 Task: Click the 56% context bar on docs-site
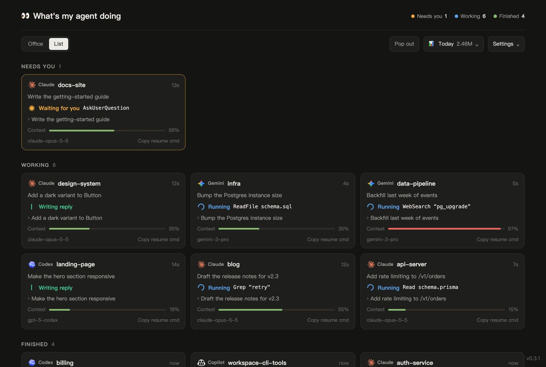point(107,130)
